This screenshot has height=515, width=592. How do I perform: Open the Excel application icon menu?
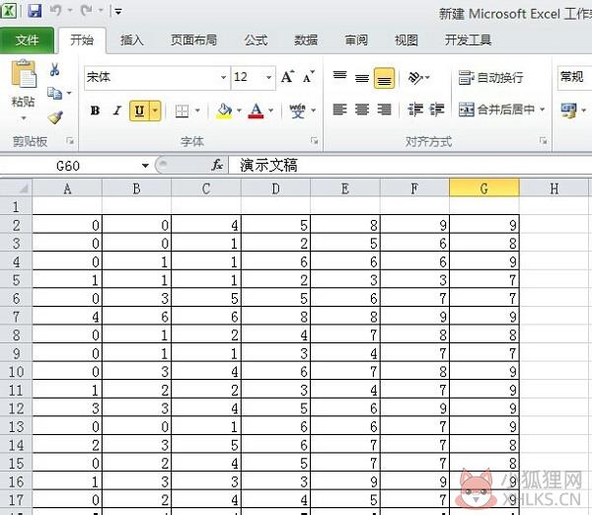[8, 11]
